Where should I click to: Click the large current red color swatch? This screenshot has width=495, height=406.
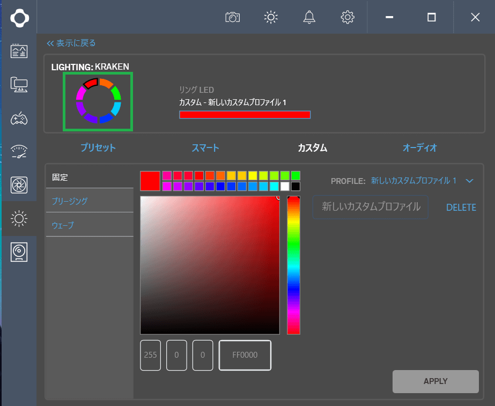pos(150,181)
